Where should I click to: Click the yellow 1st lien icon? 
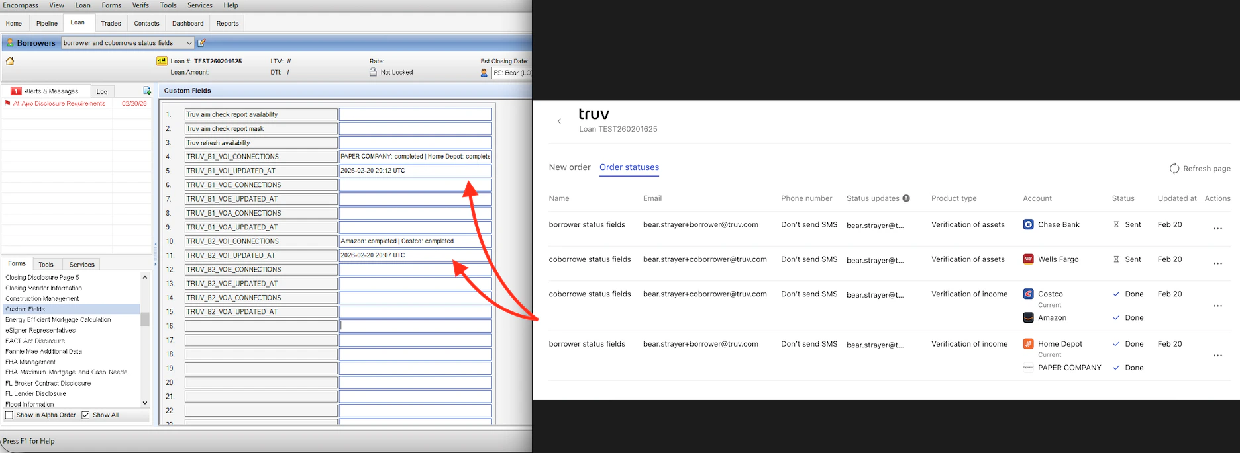coord(162,61)
